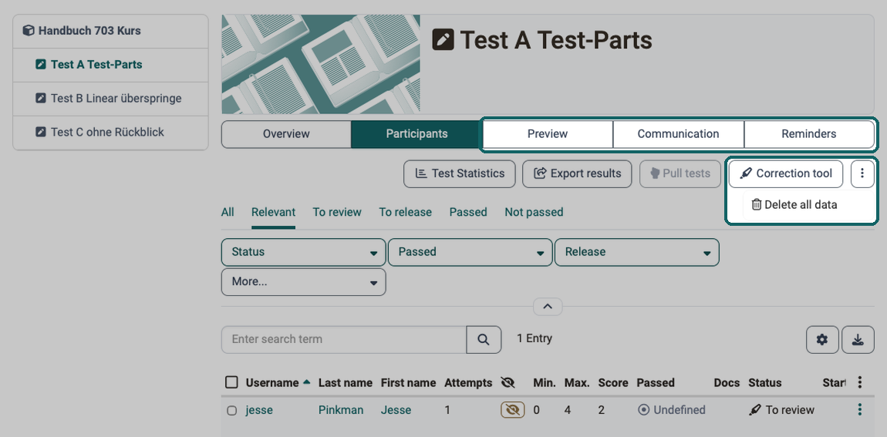The height and width of the screenshot is (437, 887).
Task: Select Test A Test-Parts in course tree
Action: click(111, 65)
